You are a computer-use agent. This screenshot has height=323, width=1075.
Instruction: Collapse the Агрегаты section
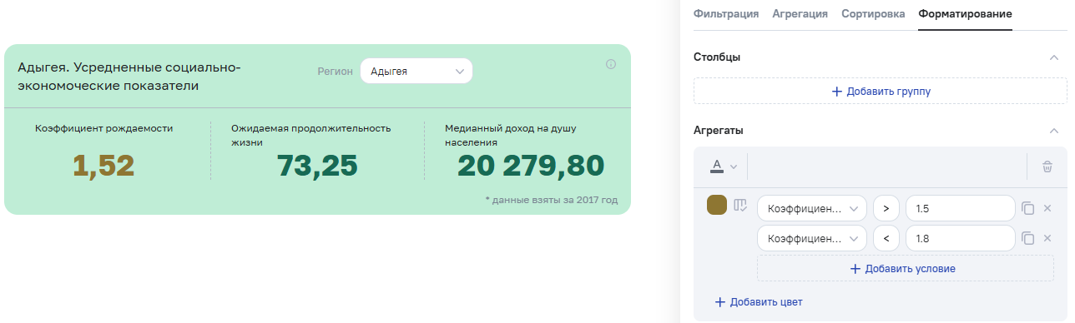coord(1054,131)
